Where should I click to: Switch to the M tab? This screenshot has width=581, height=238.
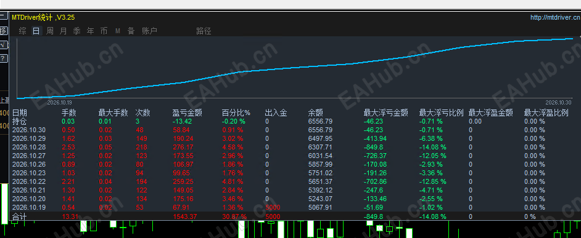pos(117,31)
